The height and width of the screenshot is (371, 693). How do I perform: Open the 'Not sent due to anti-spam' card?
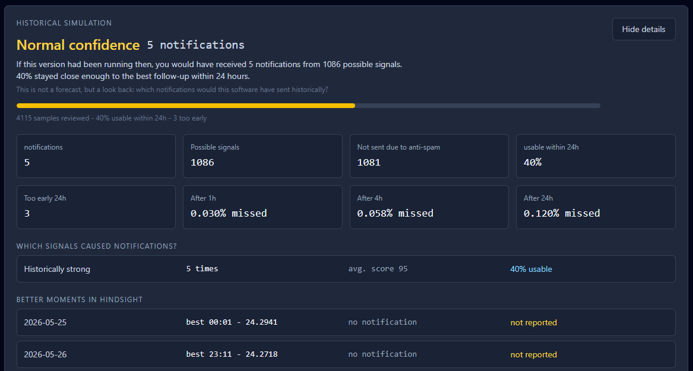[429, 156]
